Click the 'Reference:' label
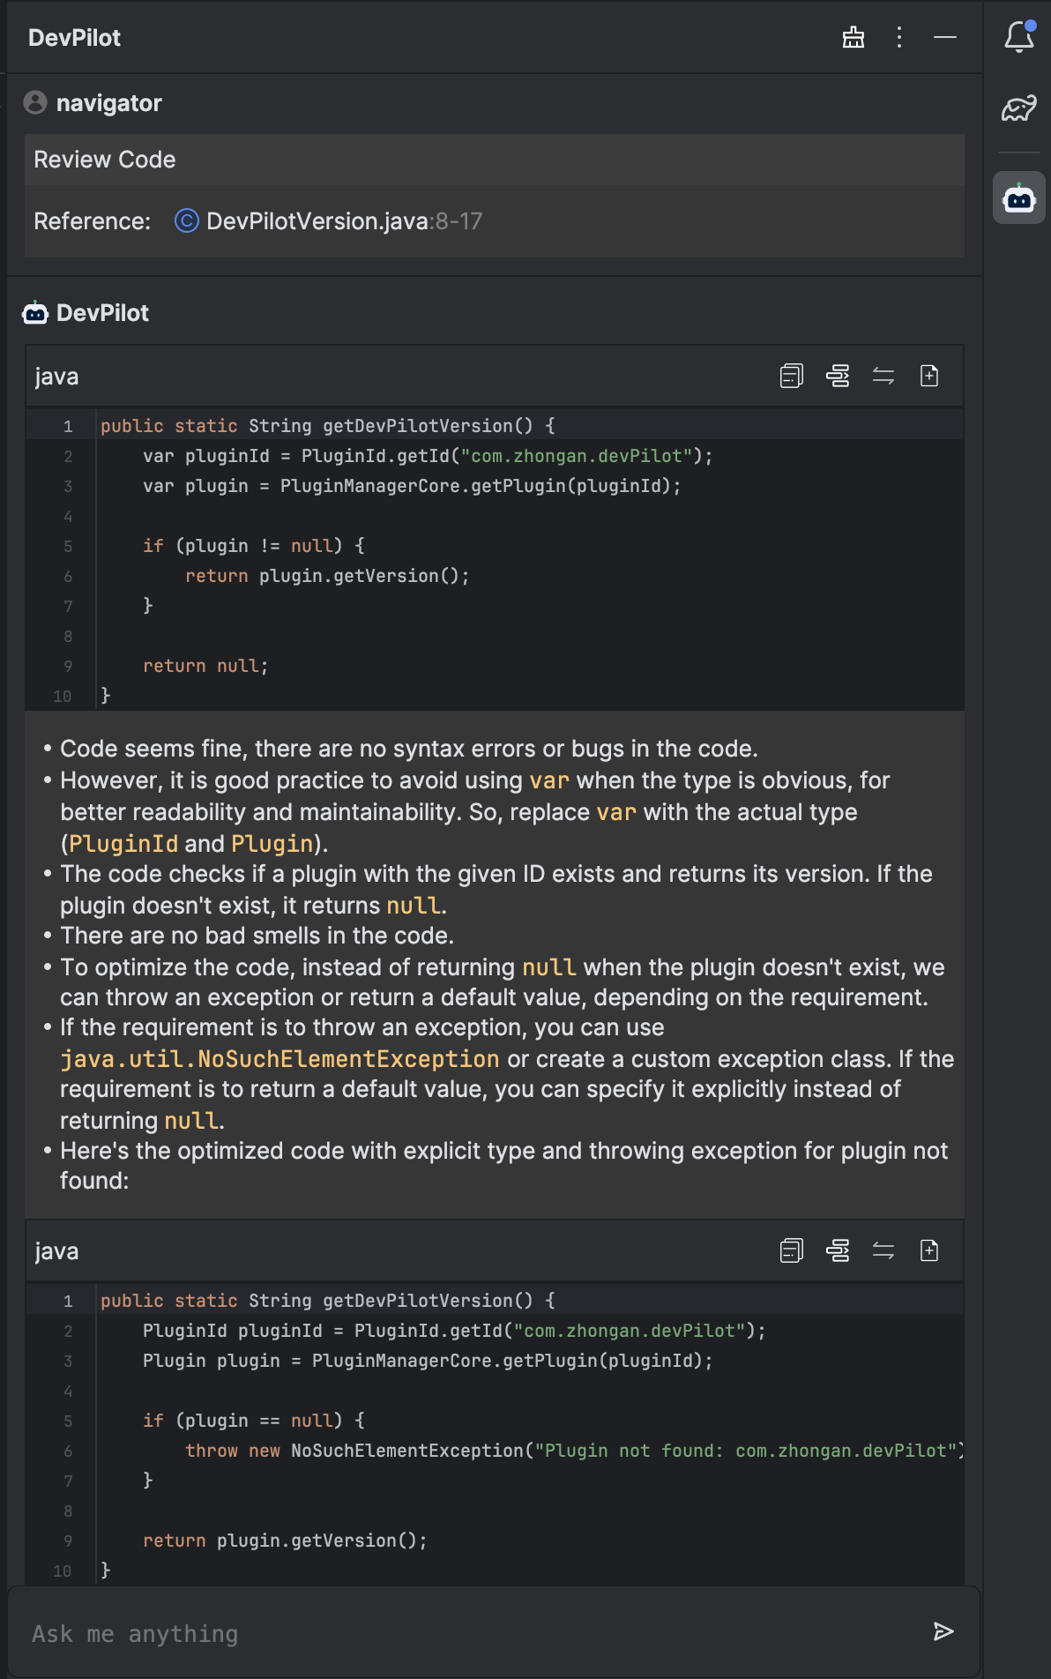This screenshot has height=1679, width=1051. [x=93, y=221]
